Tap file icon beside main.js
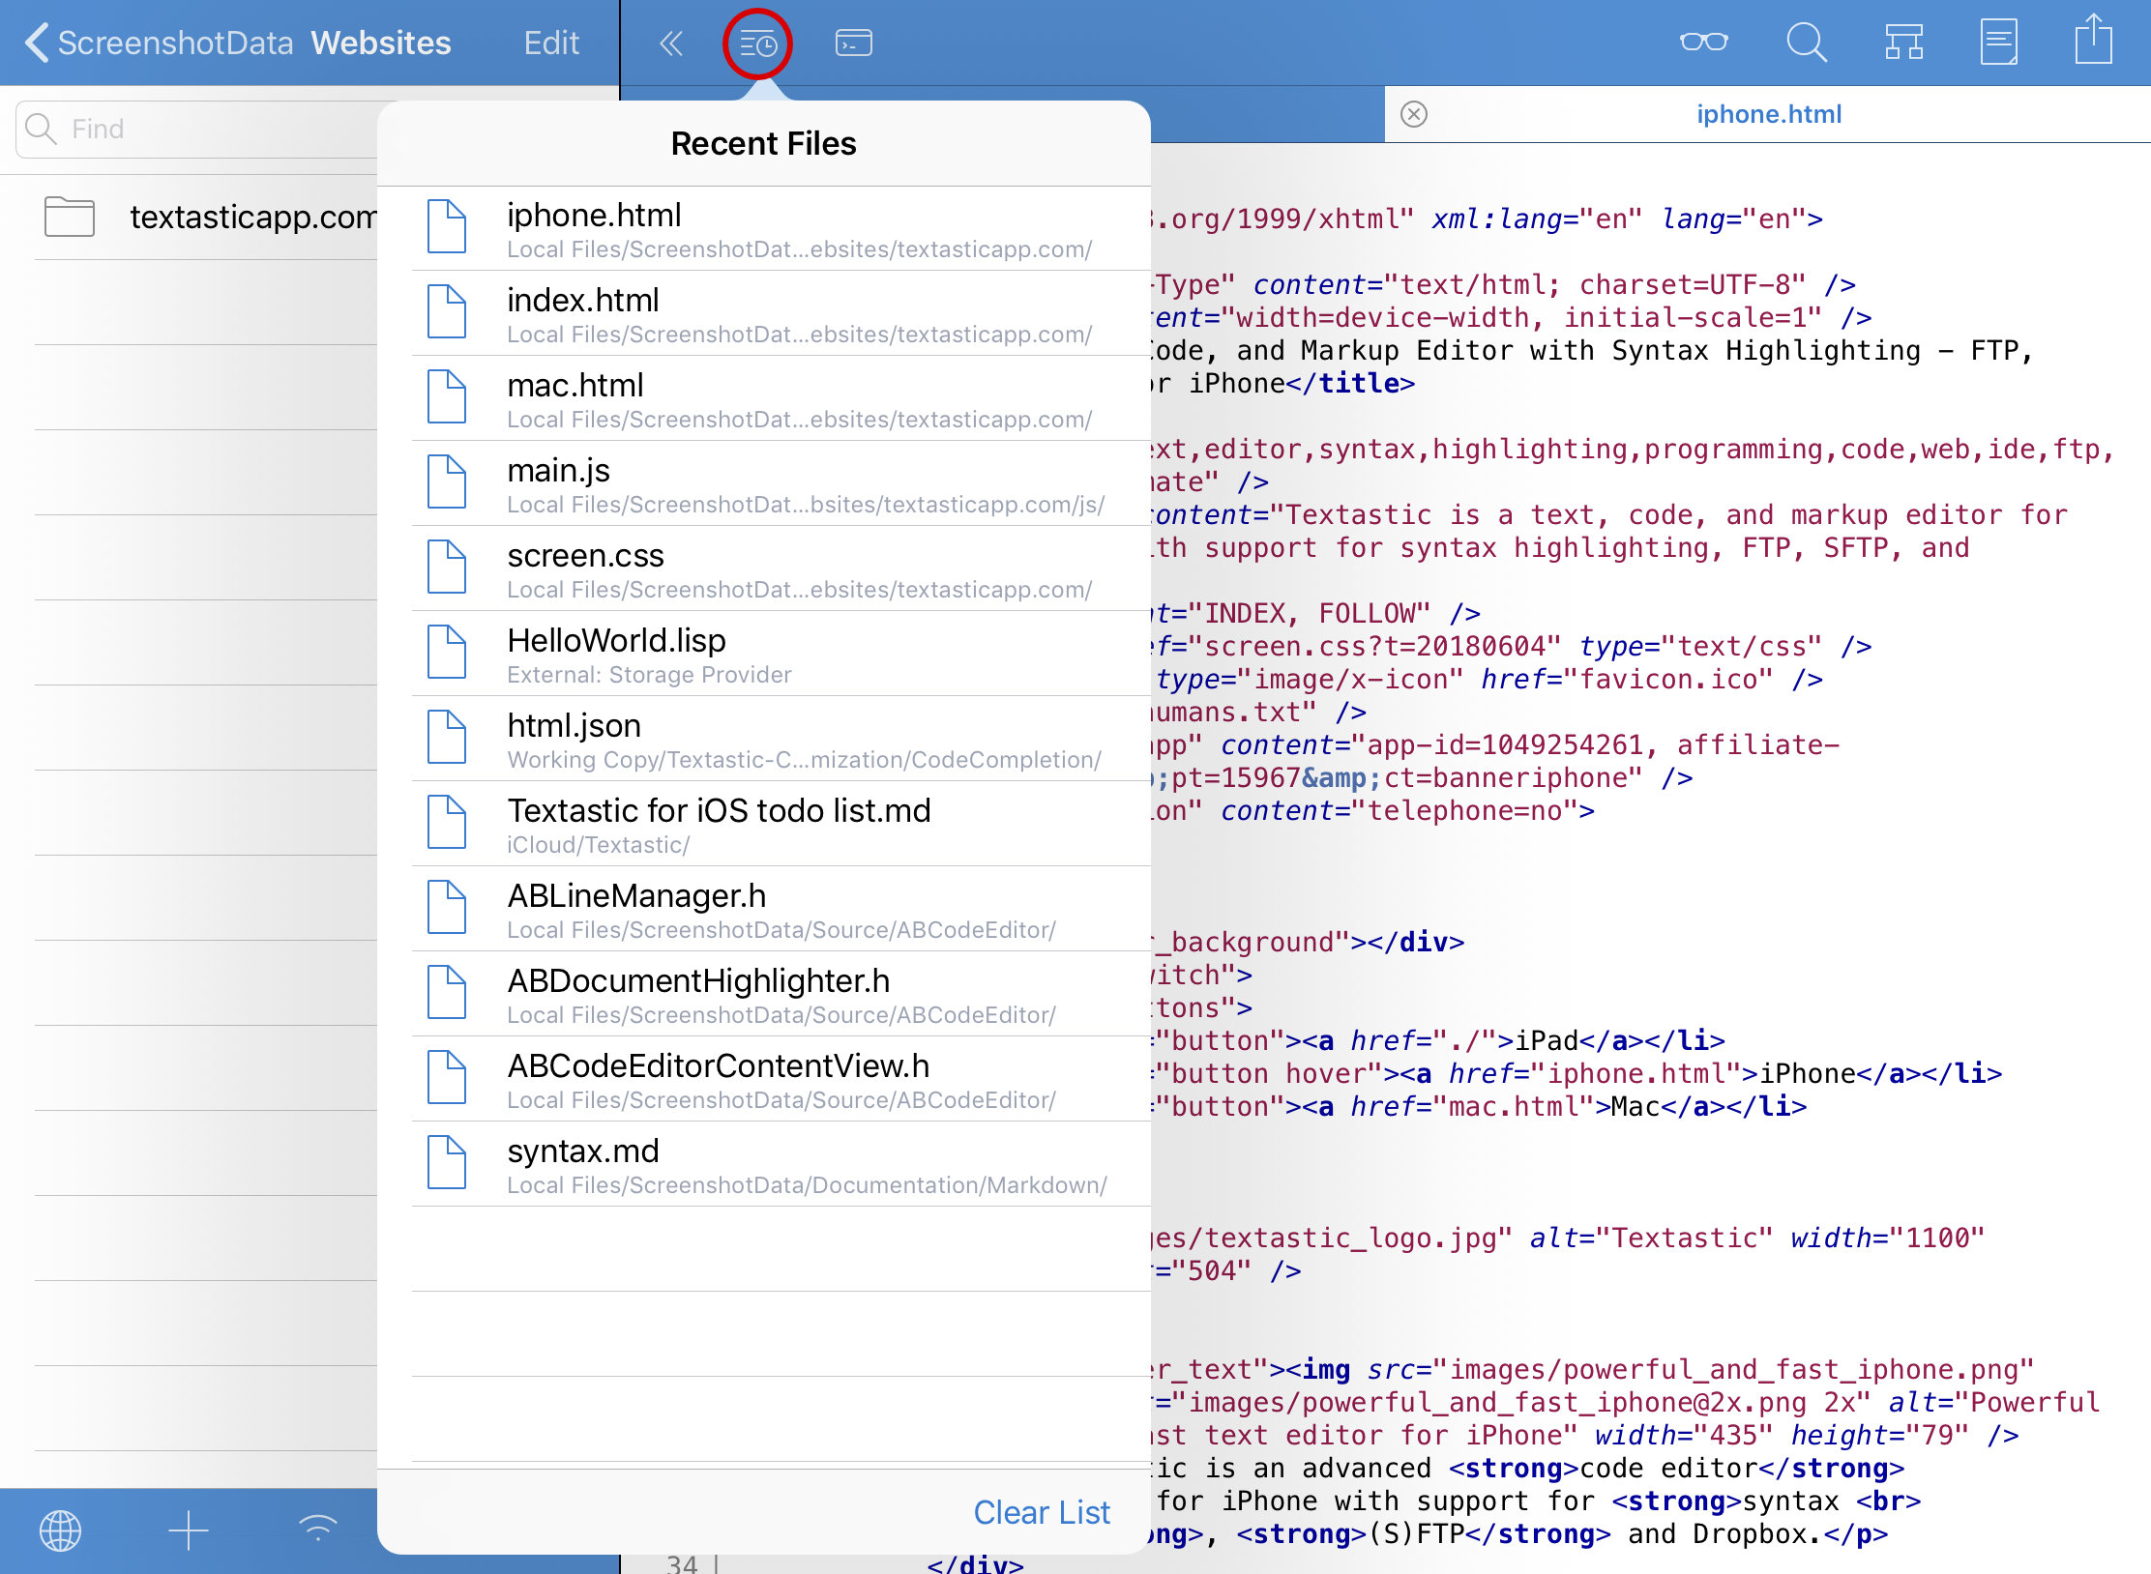 click(x=447, y=481)
